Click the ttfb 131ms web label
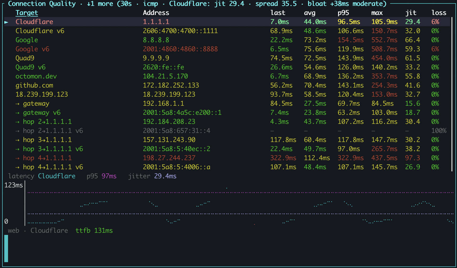Image resolution: width=457 pixels, height=268 pixels. [94, 230]
